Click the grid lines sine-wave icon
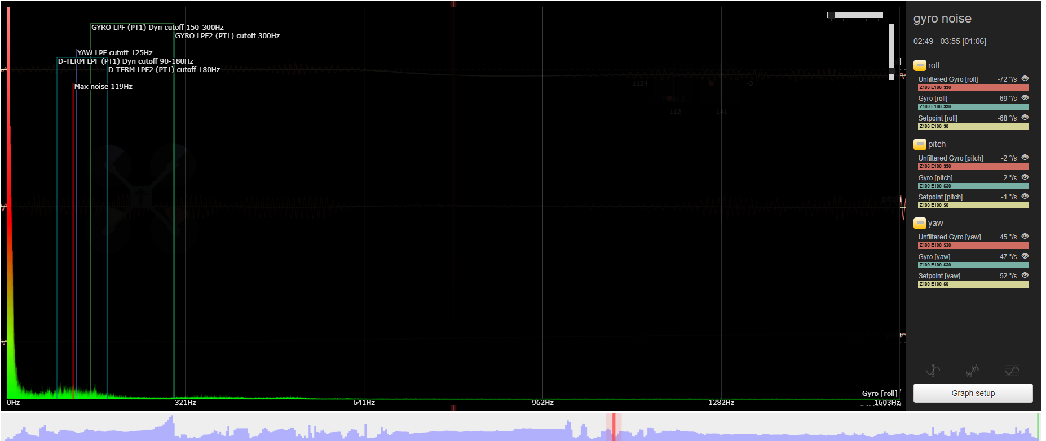Viewport: 1046px width, 441px height. pyautogui.click(x=1012, y=371)
